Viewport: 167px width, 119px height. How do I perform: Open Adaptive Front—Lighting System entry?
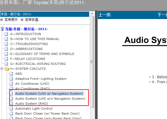coord(41,79)
